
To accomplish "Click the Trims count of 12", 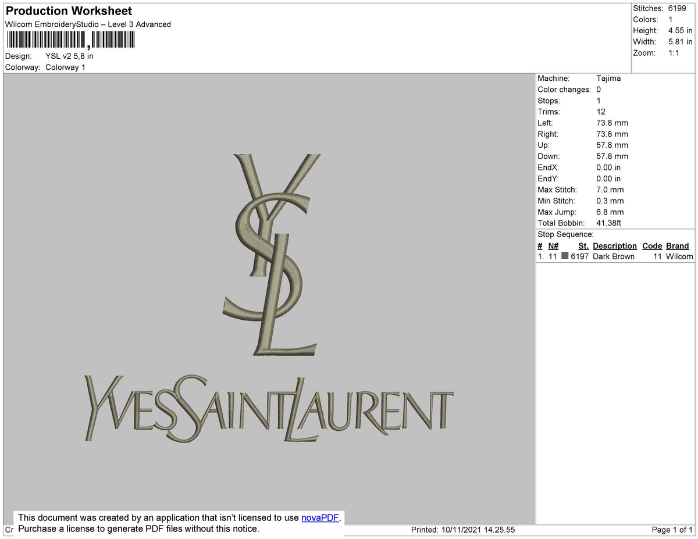I will (x=600, y=112).
